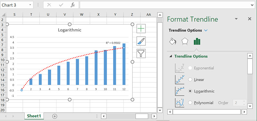Screen dimensions: 257x121
Task: Go to previous sheet tab arrow
Action: [6, 116]
